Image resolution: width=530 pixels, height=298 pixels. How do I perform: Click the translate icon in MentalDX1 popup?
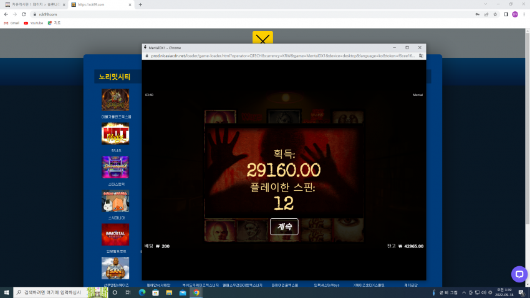[x=421, y=55]
